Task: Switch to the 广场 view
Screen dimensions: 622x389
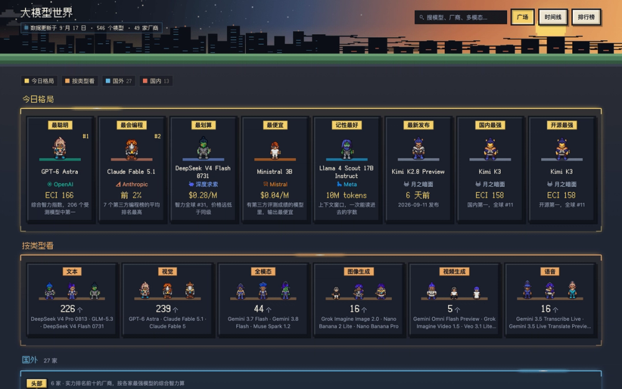Action: [x=522, y=17]
